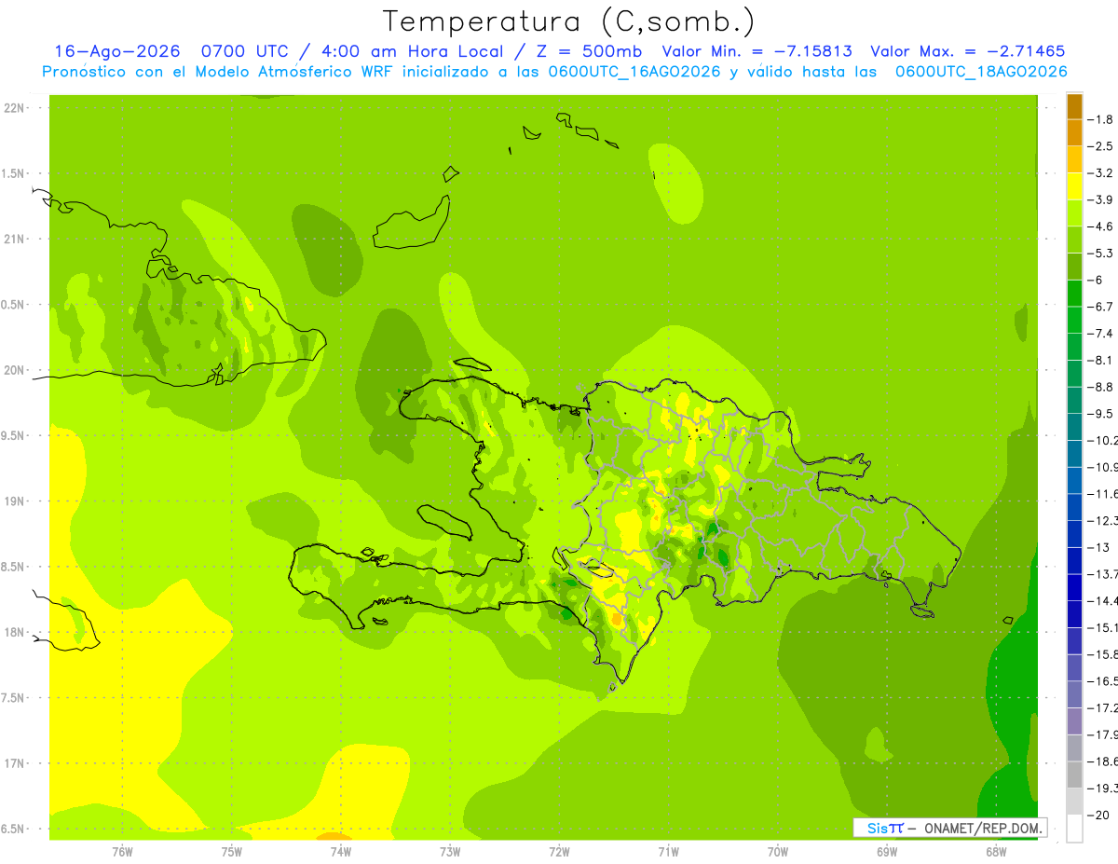The image size is (1118, 864).
Task: Pick the deep blue legend swatch between -13.7 and -14.4
Action: (x=1074, y=587)
